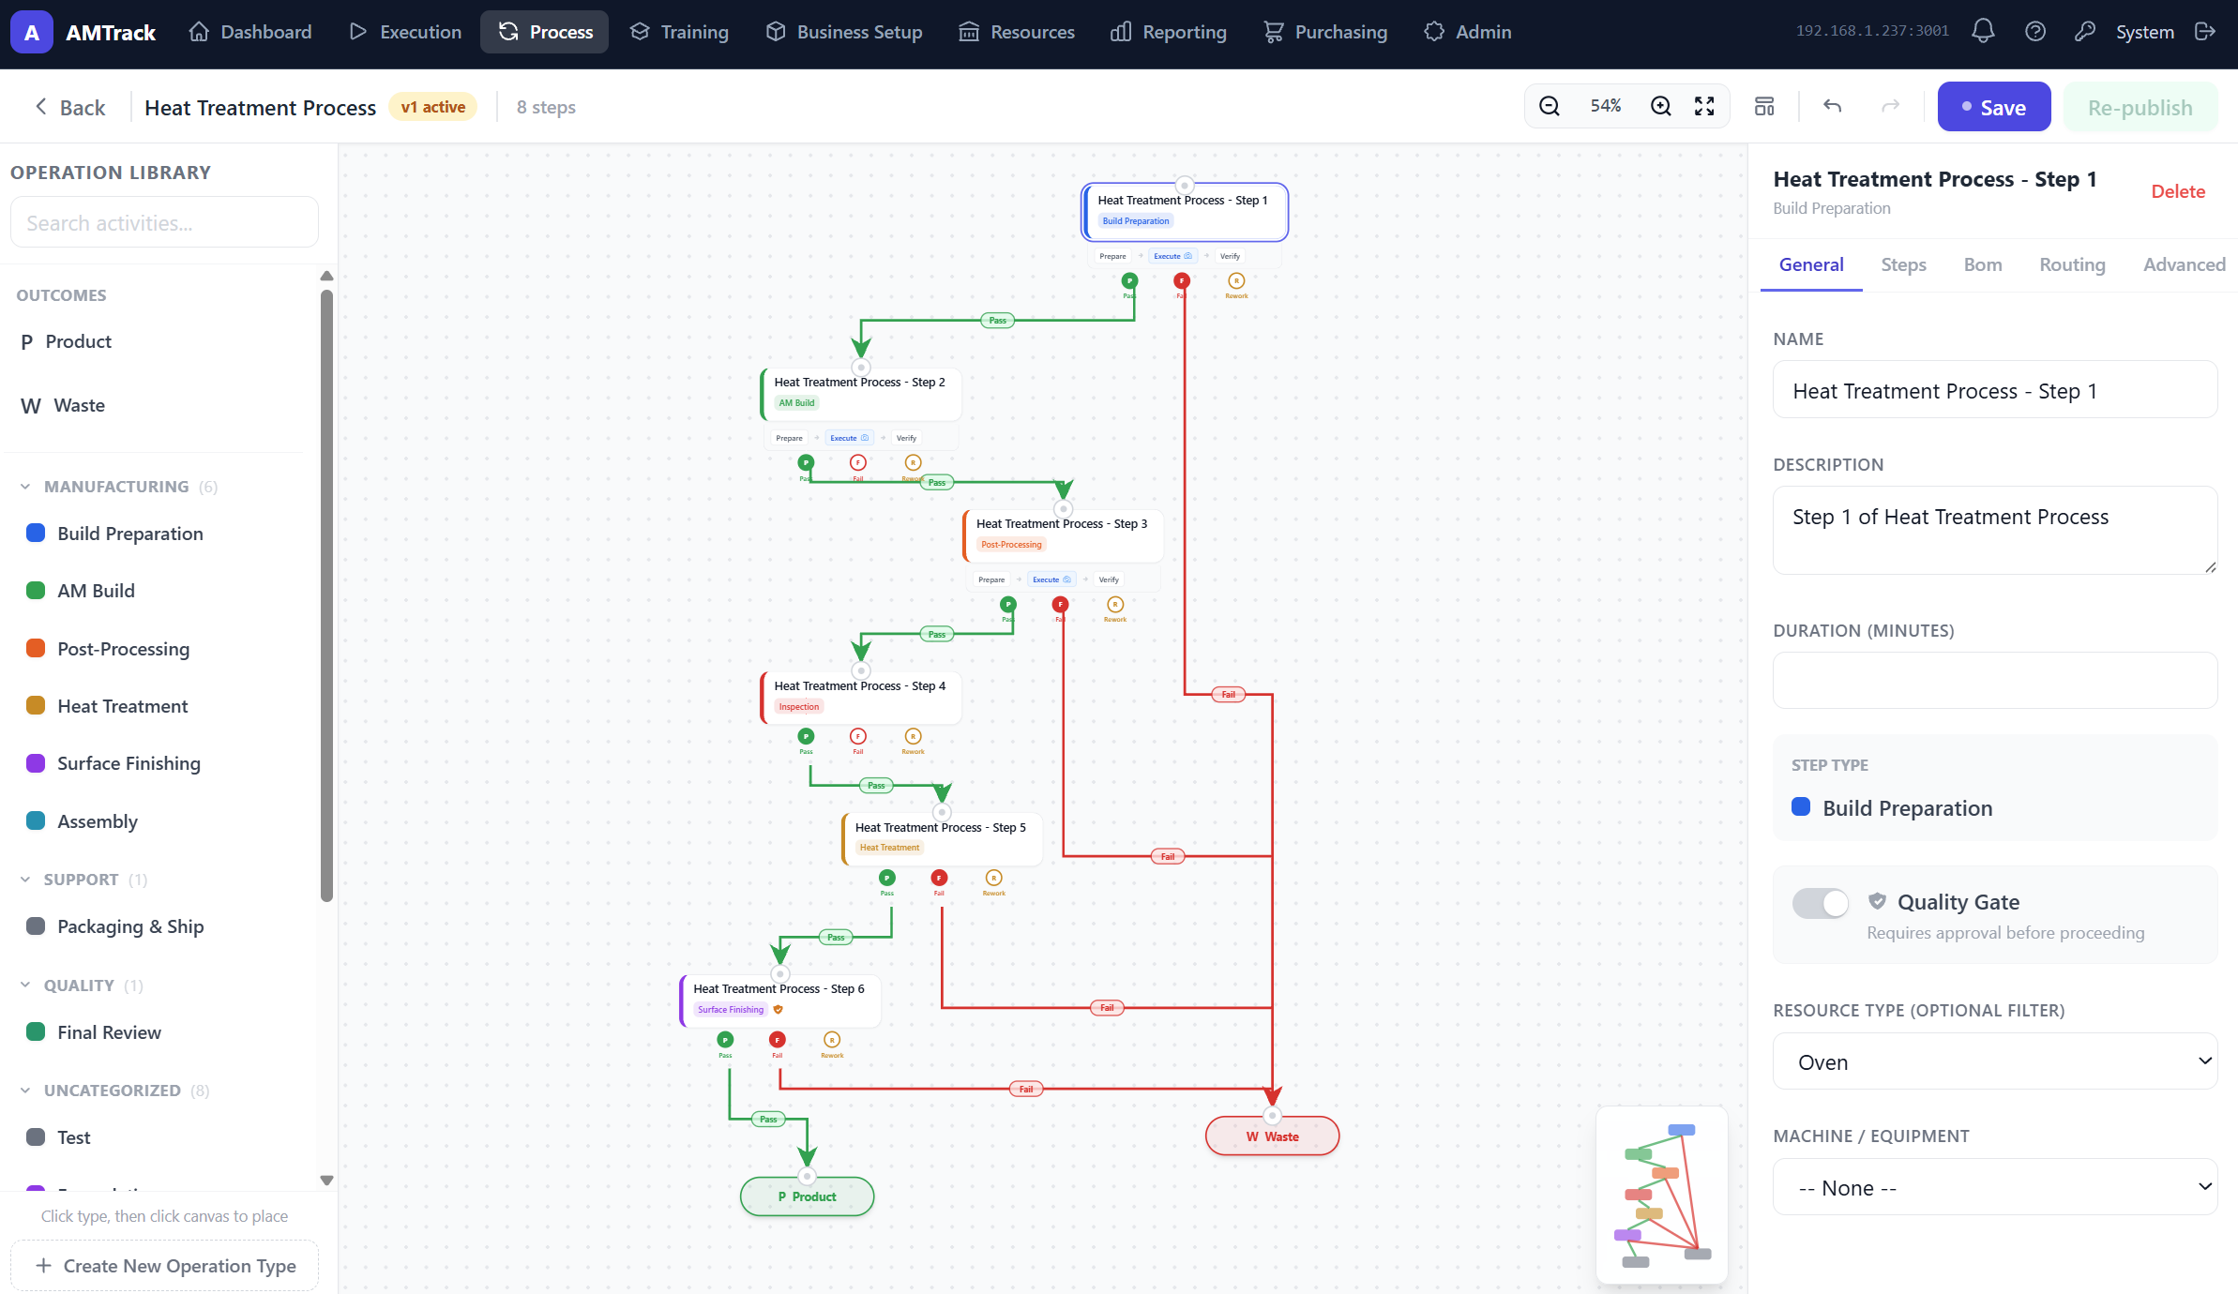The width and height of the screenshot is (2238, 1294).
Task: Open the notifications bell
Action: [x=1983, y=32]
